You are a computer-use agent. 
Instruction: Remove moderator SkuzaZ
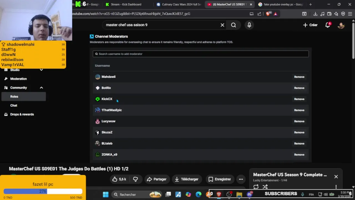pos(299,132)
